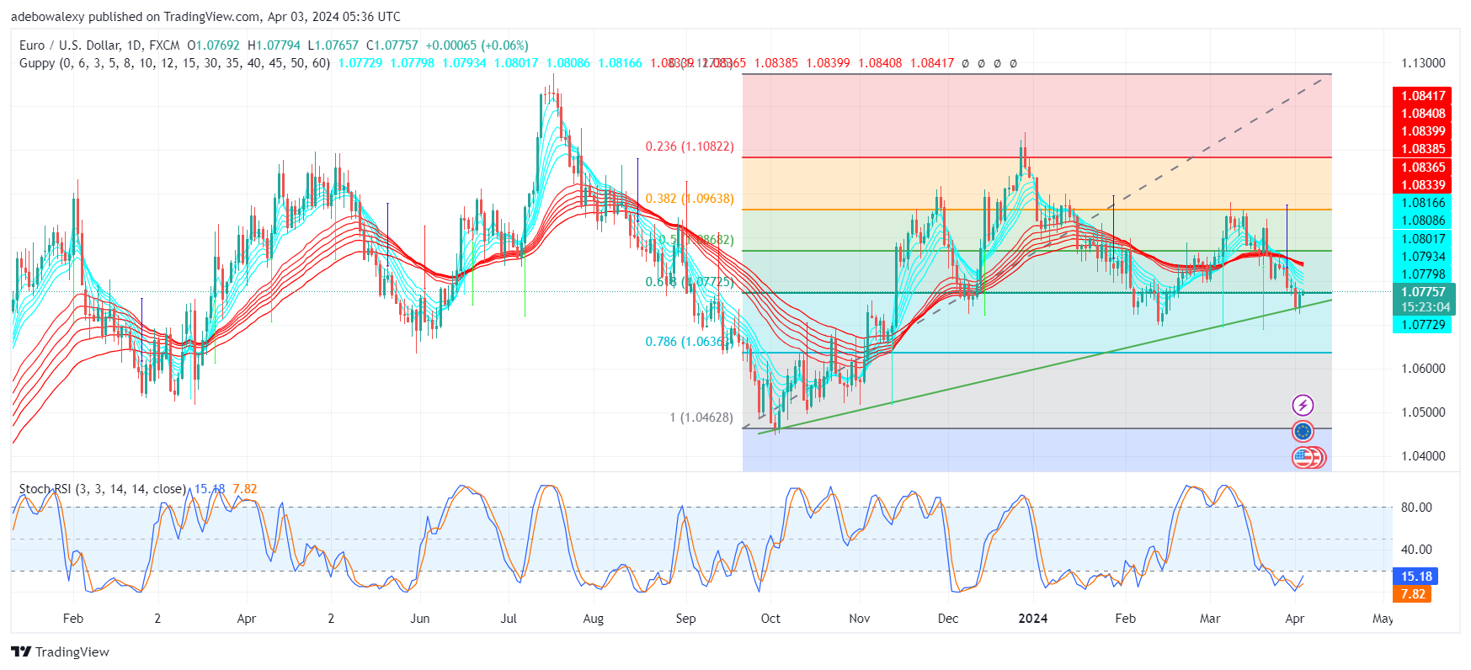Screen dimensions: 1471x670
Task: Click the L1.07657 low value in header
Action: (x=333, y=45)
